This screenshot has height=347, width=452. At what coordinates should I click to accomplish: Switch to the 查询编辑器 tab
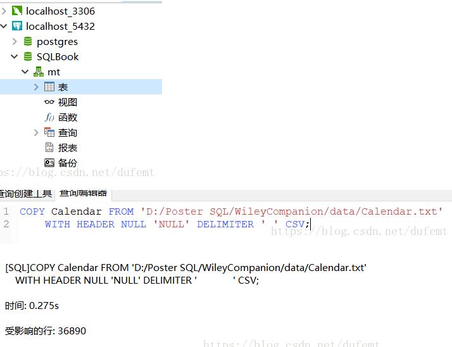(84, 193)
